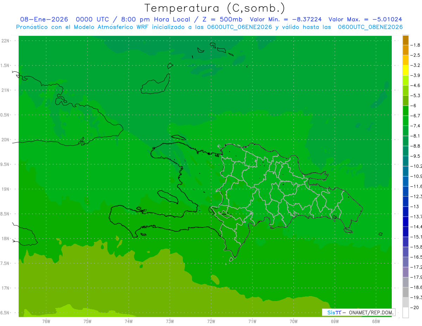The image size is (422, 326).
Task: Click the '76W' longitude axis label
Action: click(46, 321)
